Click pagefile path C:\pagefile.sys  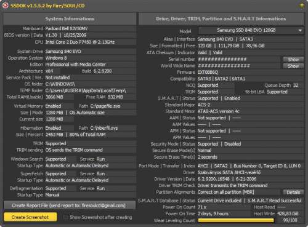(105, 106)
